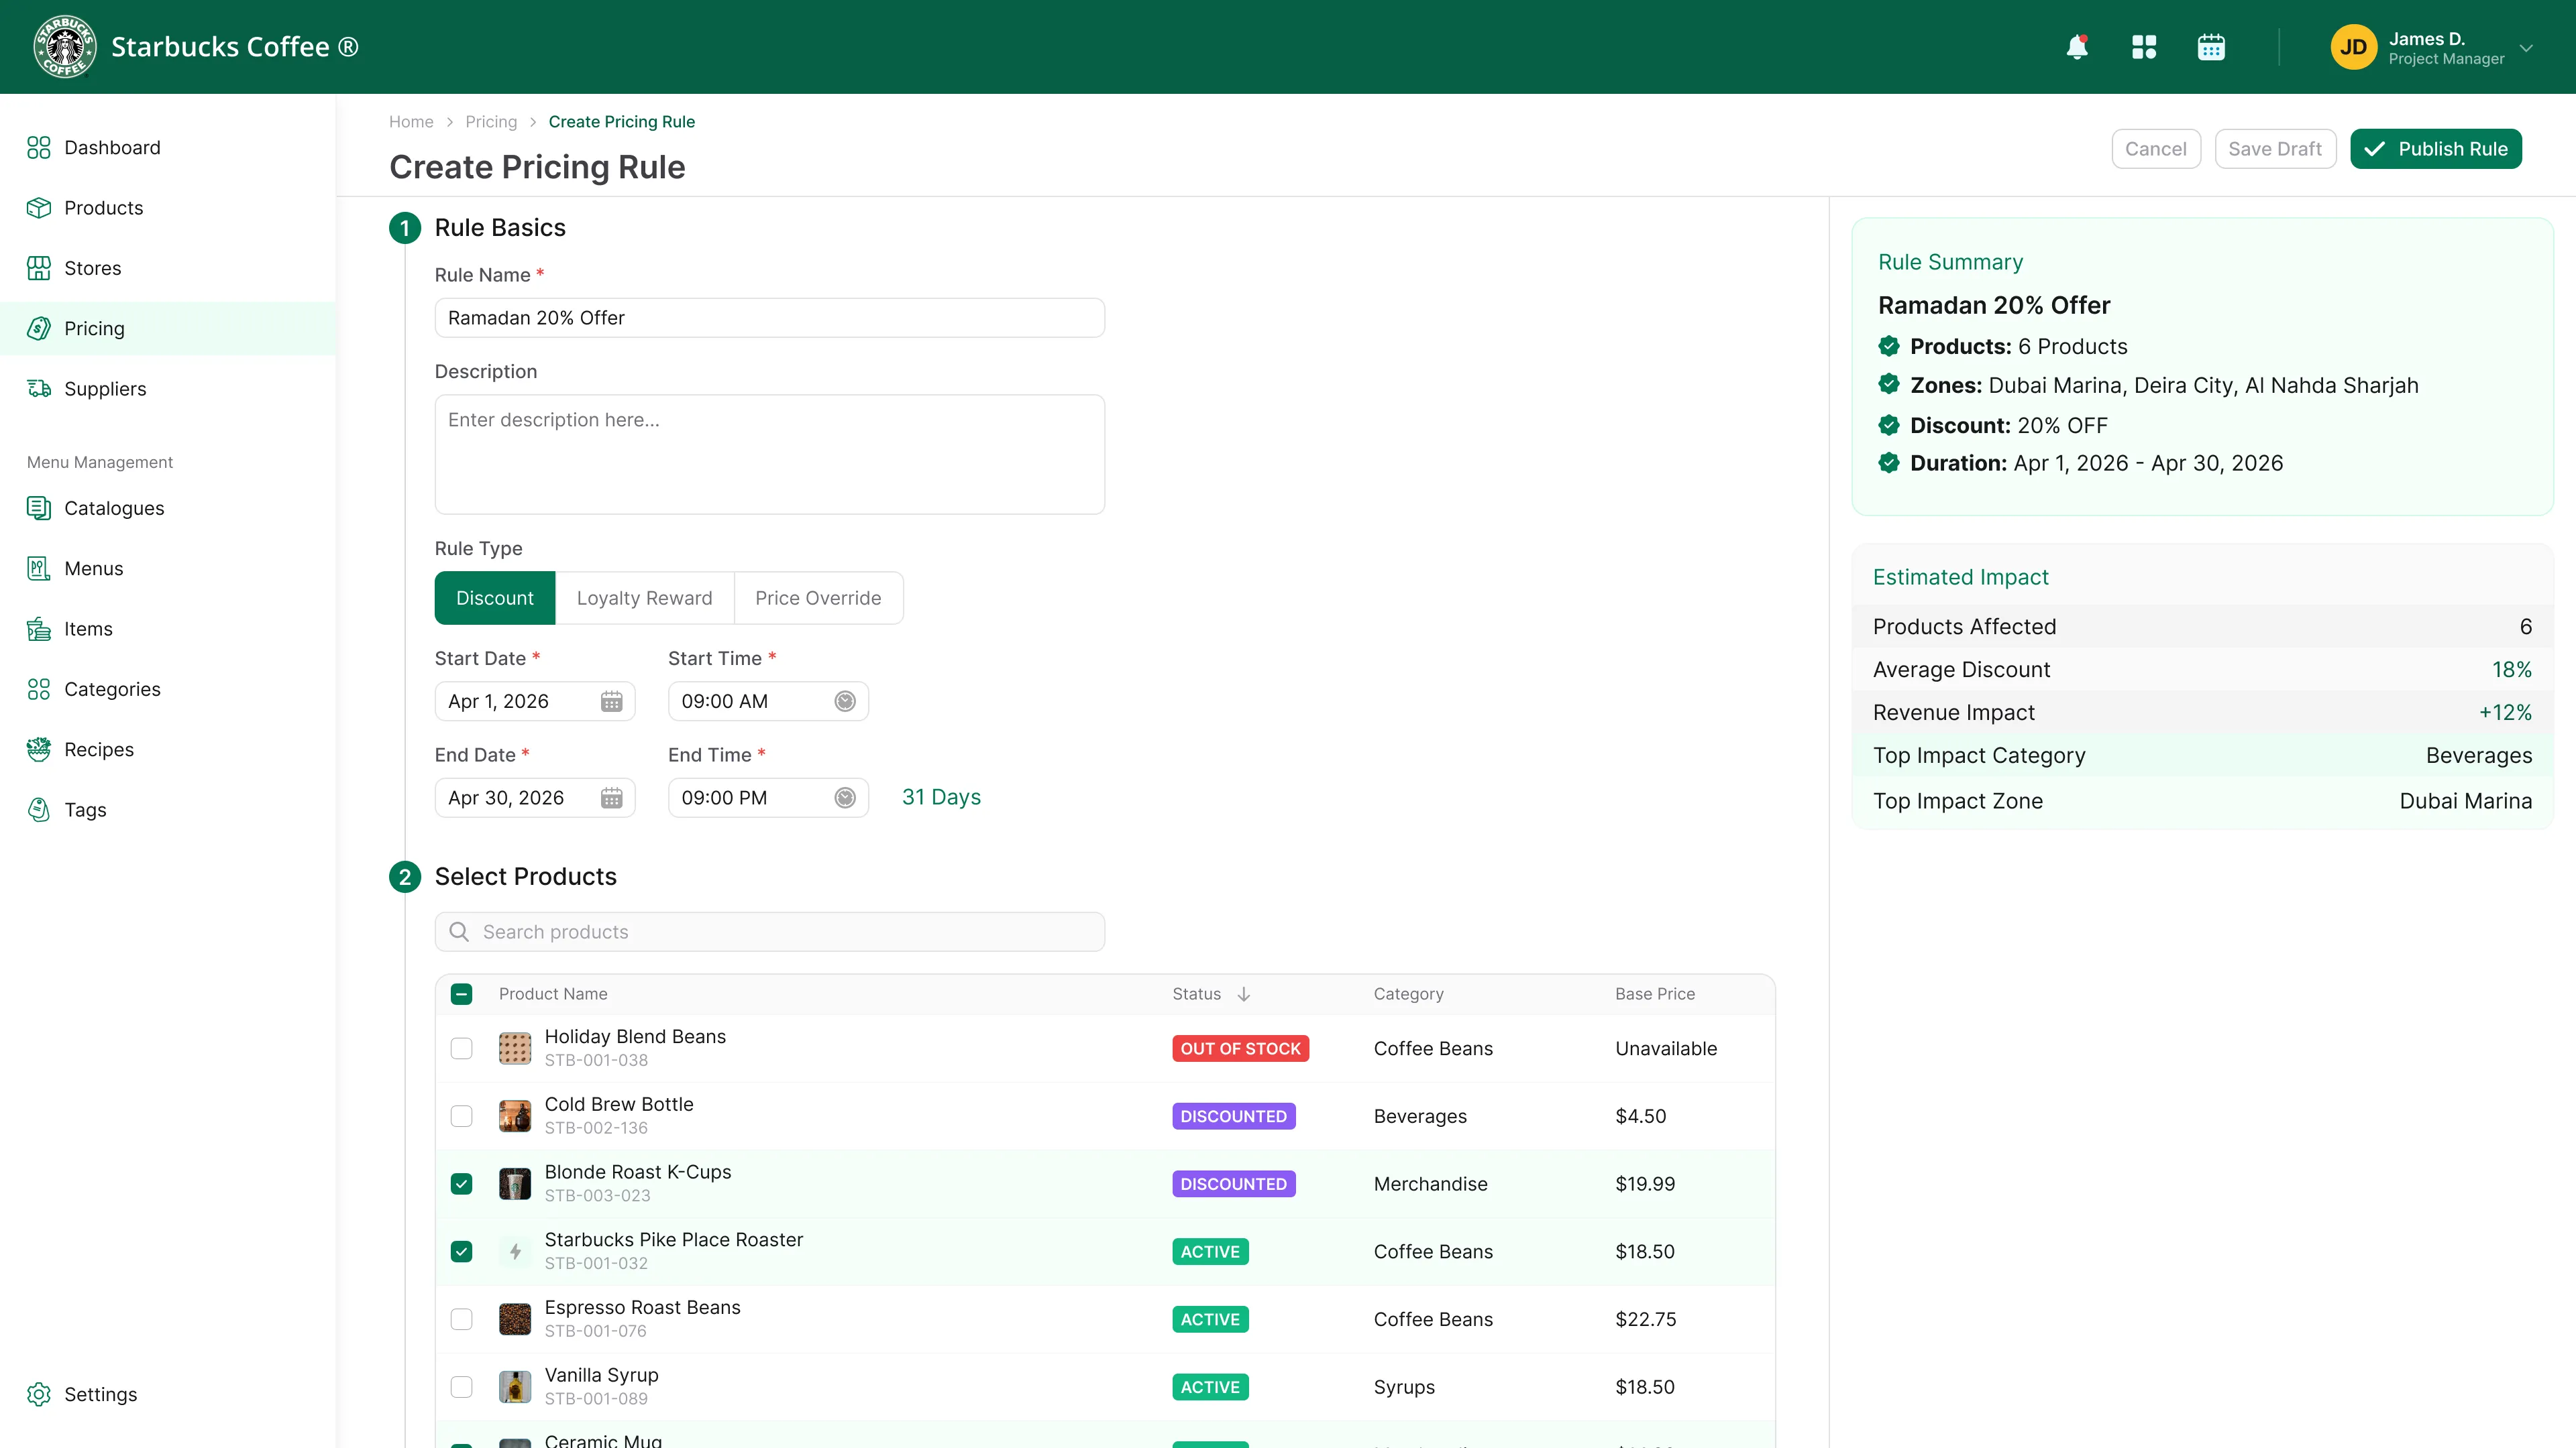Expand the James D. user menu chevron

point(2526,48)
